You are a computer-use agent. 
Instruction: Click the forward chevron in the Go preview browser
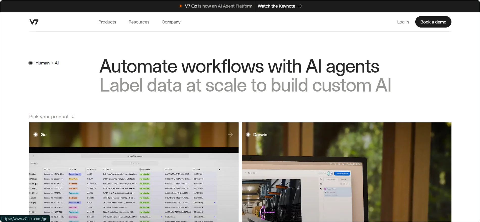(33, 156)
